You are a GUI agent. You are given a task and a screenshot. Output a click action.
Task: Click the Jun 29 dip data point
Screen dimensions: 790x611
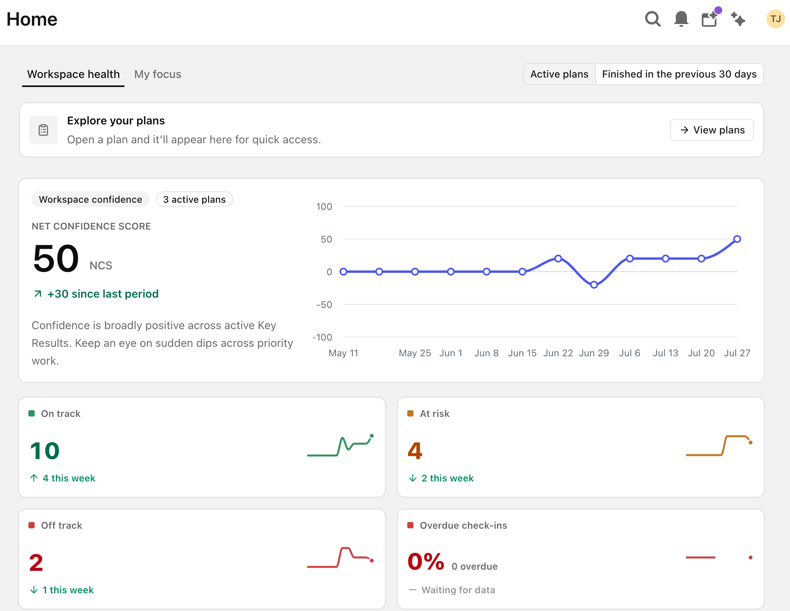click(594, 285)
